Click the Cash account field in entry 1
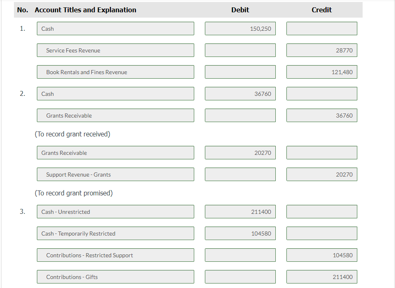The height and width of the screenshot is (288, 395). pos(116,29)
